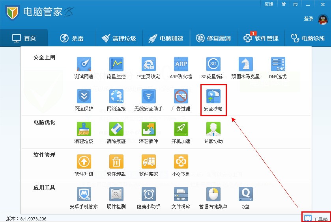Open the 广告过滤 ad filter
The image size is (331, 222).
(181, 100)
